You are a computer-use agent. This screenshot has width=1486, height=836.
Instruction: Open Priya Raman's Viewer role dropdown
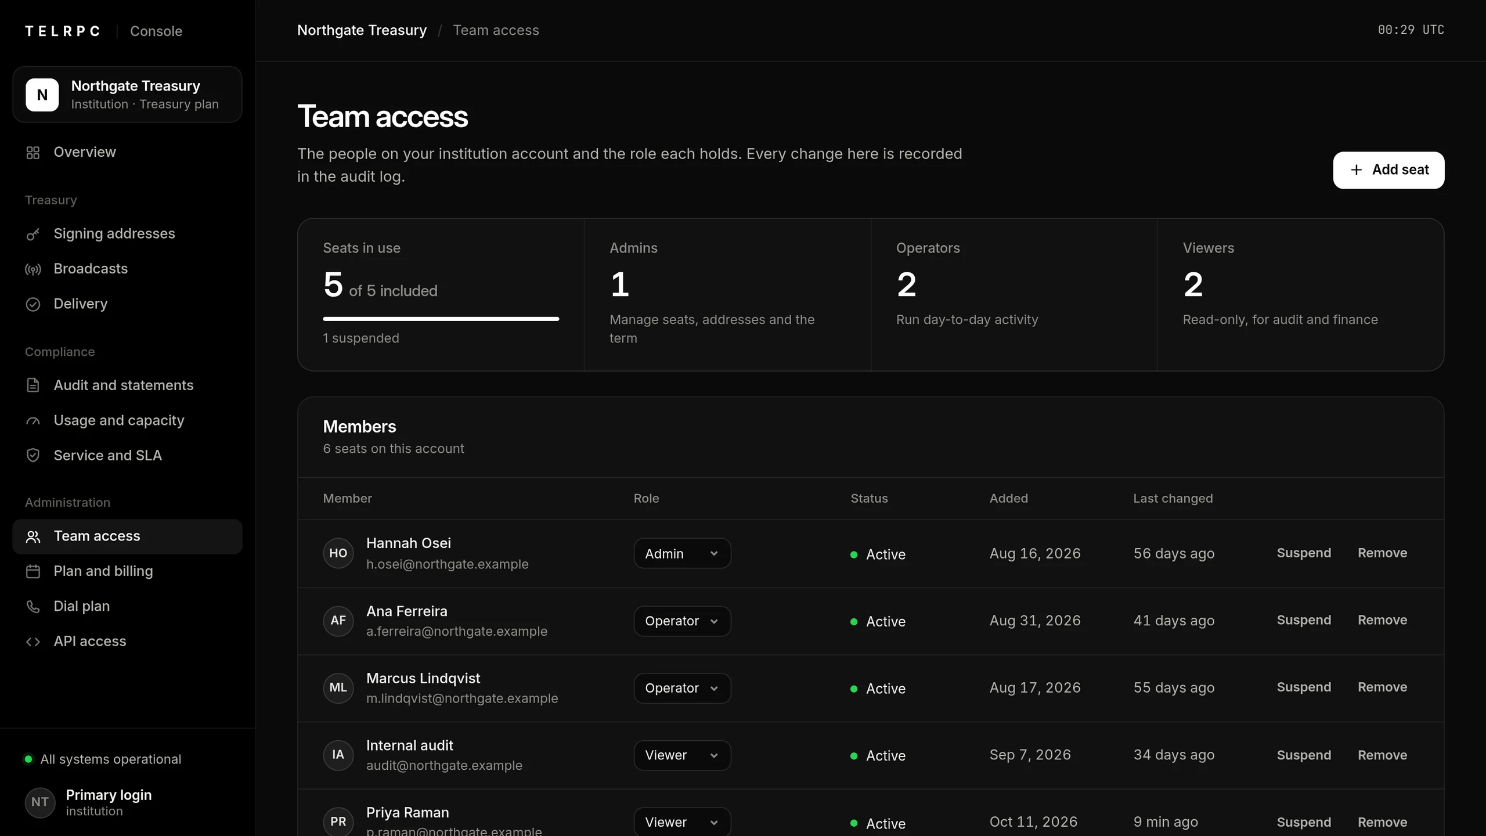click(682, 821)
